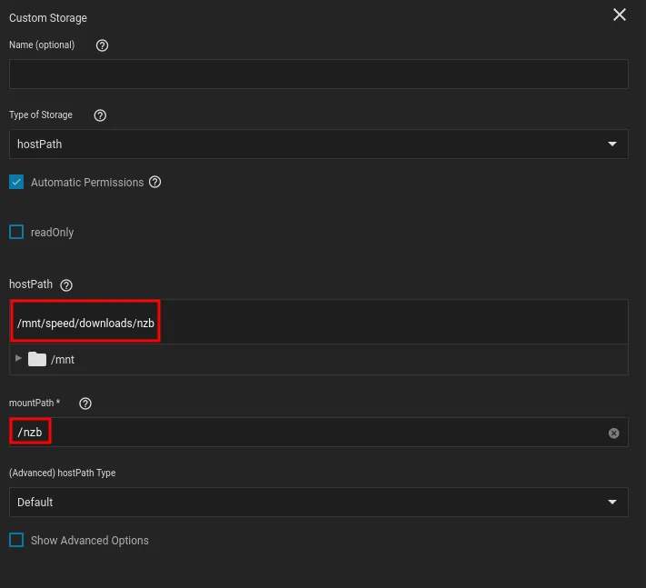Close the Custom Storage dialog
This screenshot has width=646, height=588.
619,15
